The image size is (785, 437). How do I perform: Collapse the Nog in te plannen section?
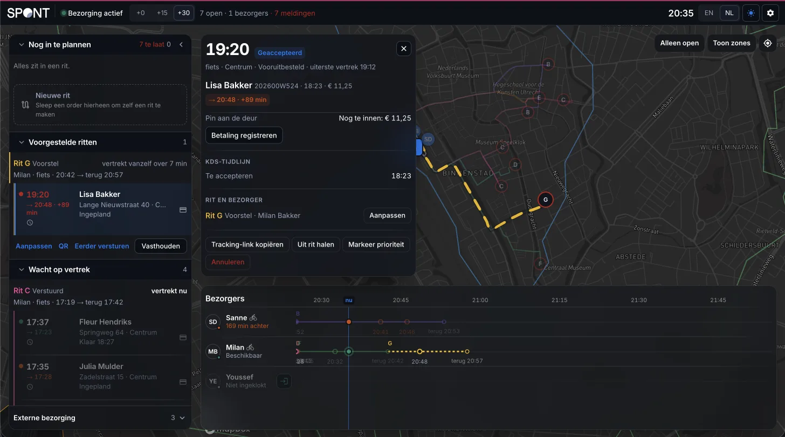(x=22, y=45)
